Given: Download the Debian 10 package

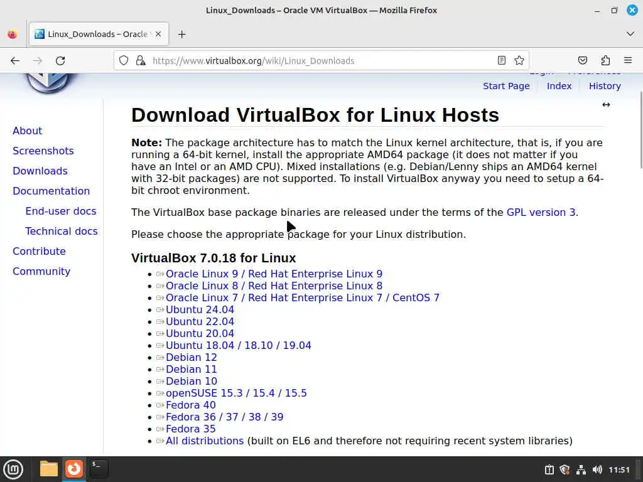Looking at the screenshot, I should [191, 381].
